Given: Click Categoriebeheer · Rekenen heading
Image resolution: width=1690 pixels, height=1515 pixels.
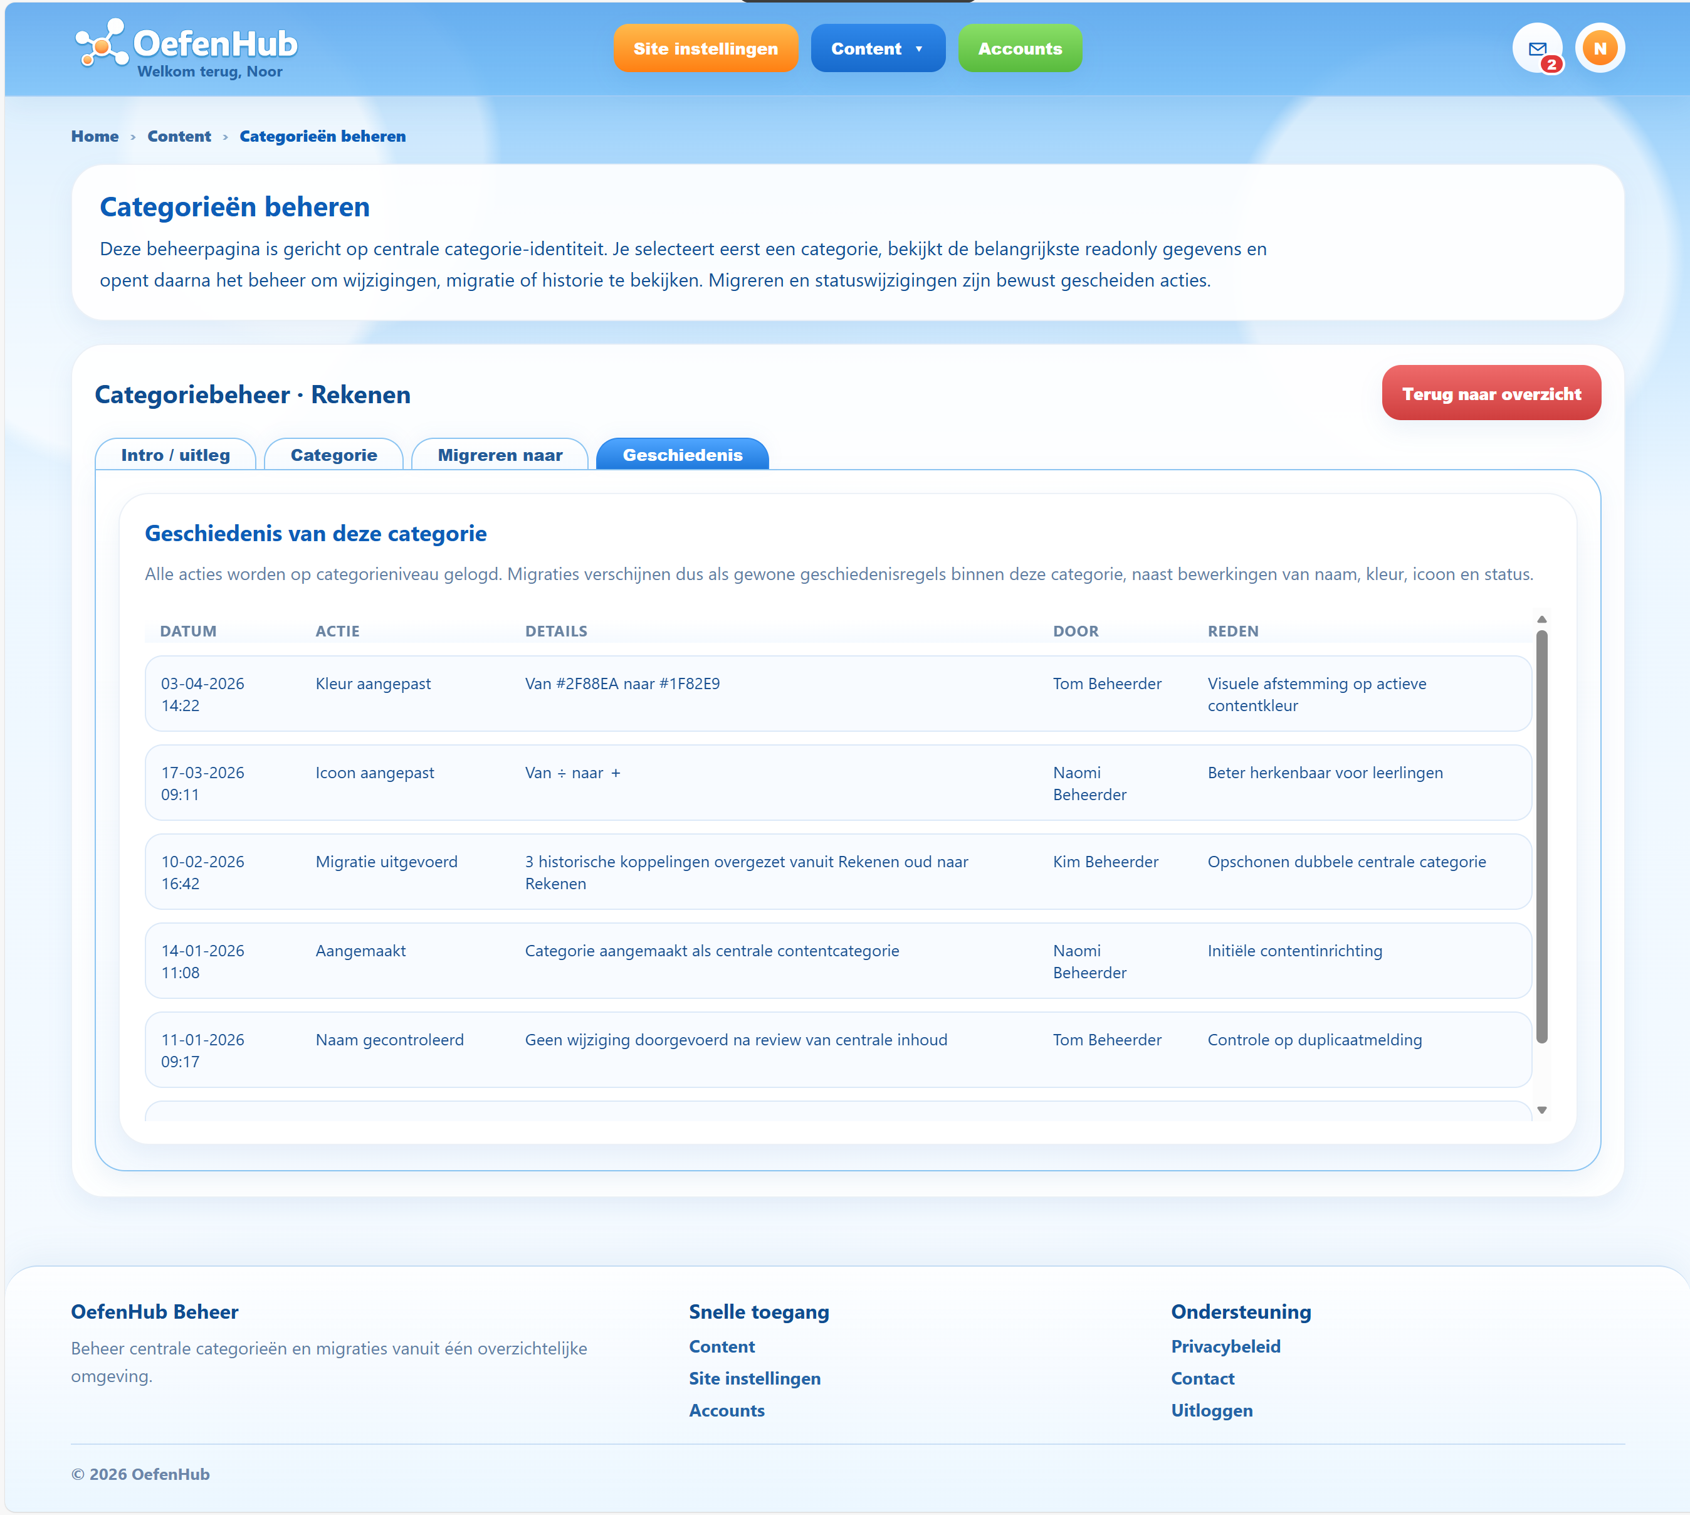Looking at the screenshot, I should 252,394.
